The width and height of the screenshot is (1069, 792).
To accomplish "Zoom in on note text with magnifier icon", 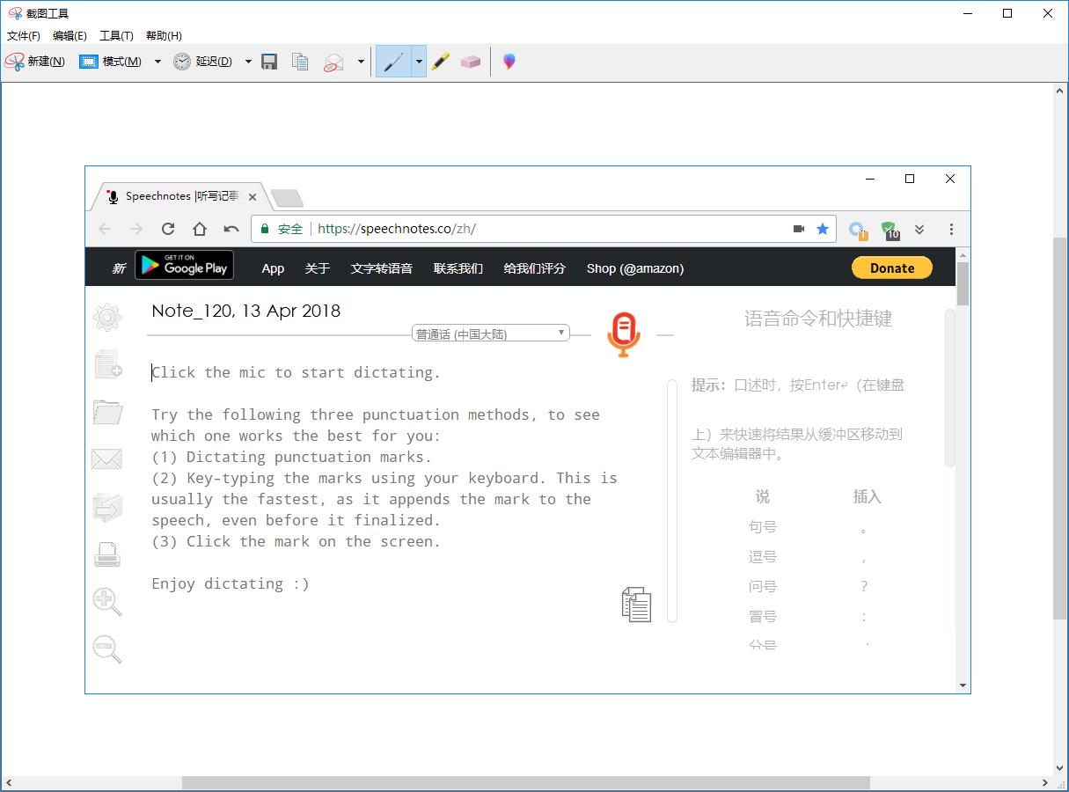I will pyautogui.click(x=107, y=601).
